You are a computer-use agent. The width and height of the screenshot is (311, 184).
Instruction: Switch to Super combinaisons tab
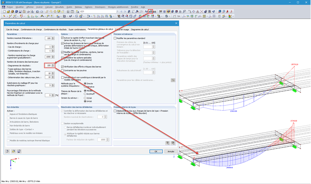(77, 29)
